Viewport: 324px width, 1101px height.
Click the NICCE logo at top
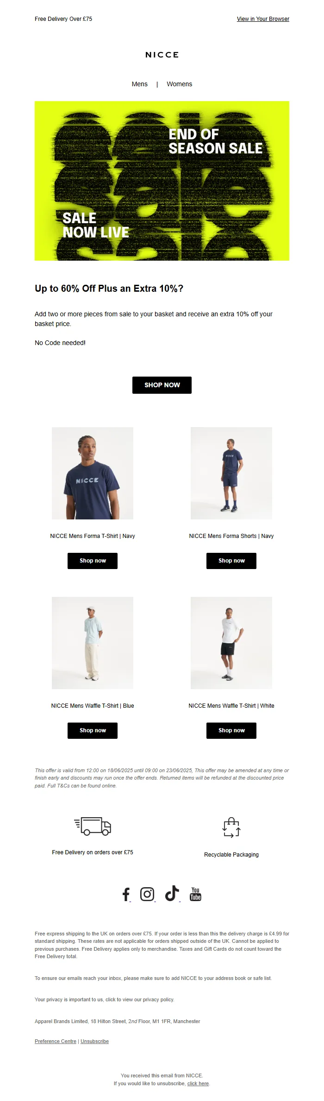(x=162, y=55)
